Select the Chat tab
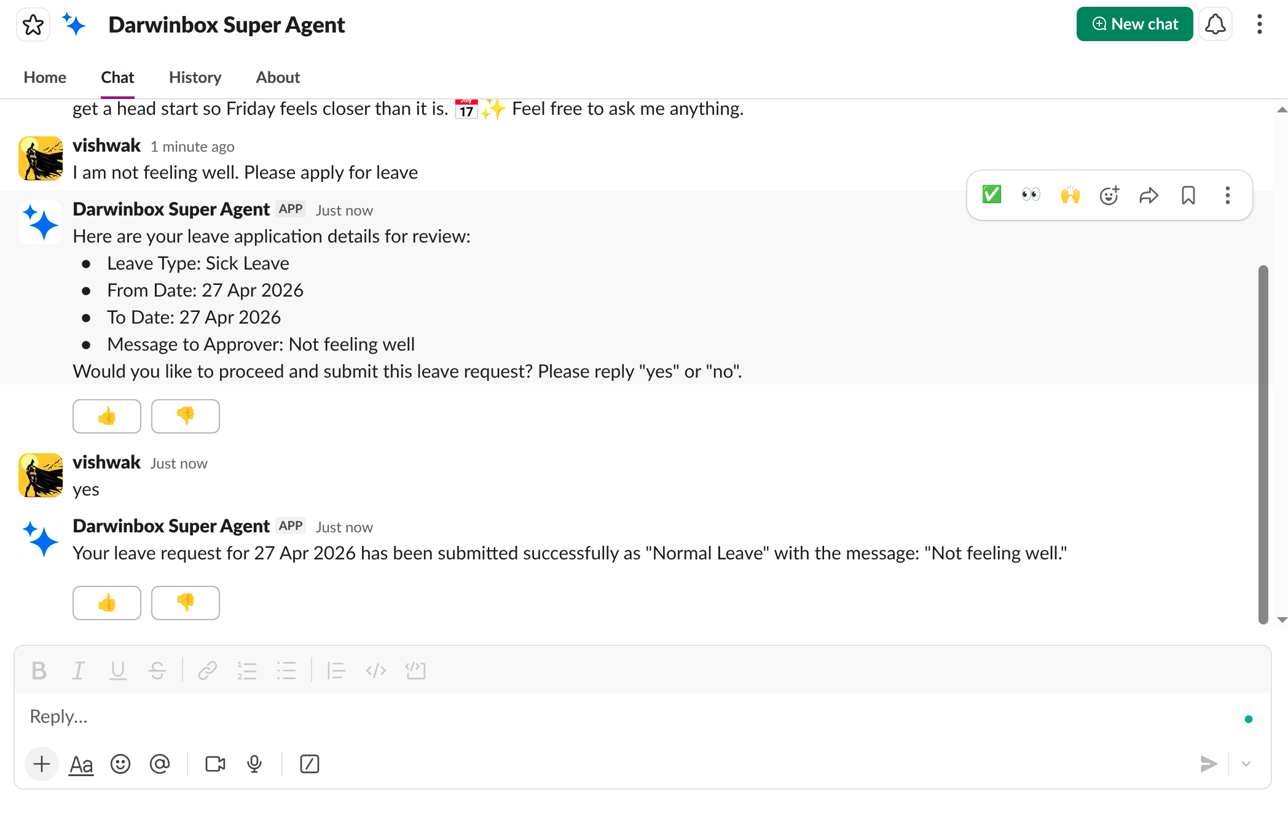This screenshot has height=813, width=1288. pos(117,77)
